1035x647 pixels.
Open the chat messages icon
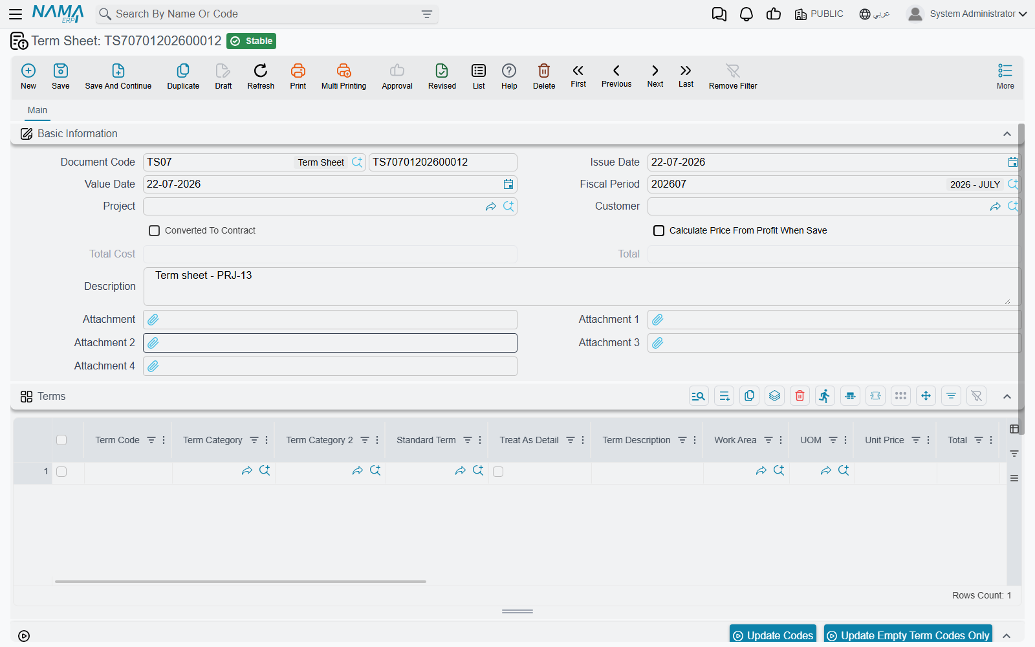[719, 14]
